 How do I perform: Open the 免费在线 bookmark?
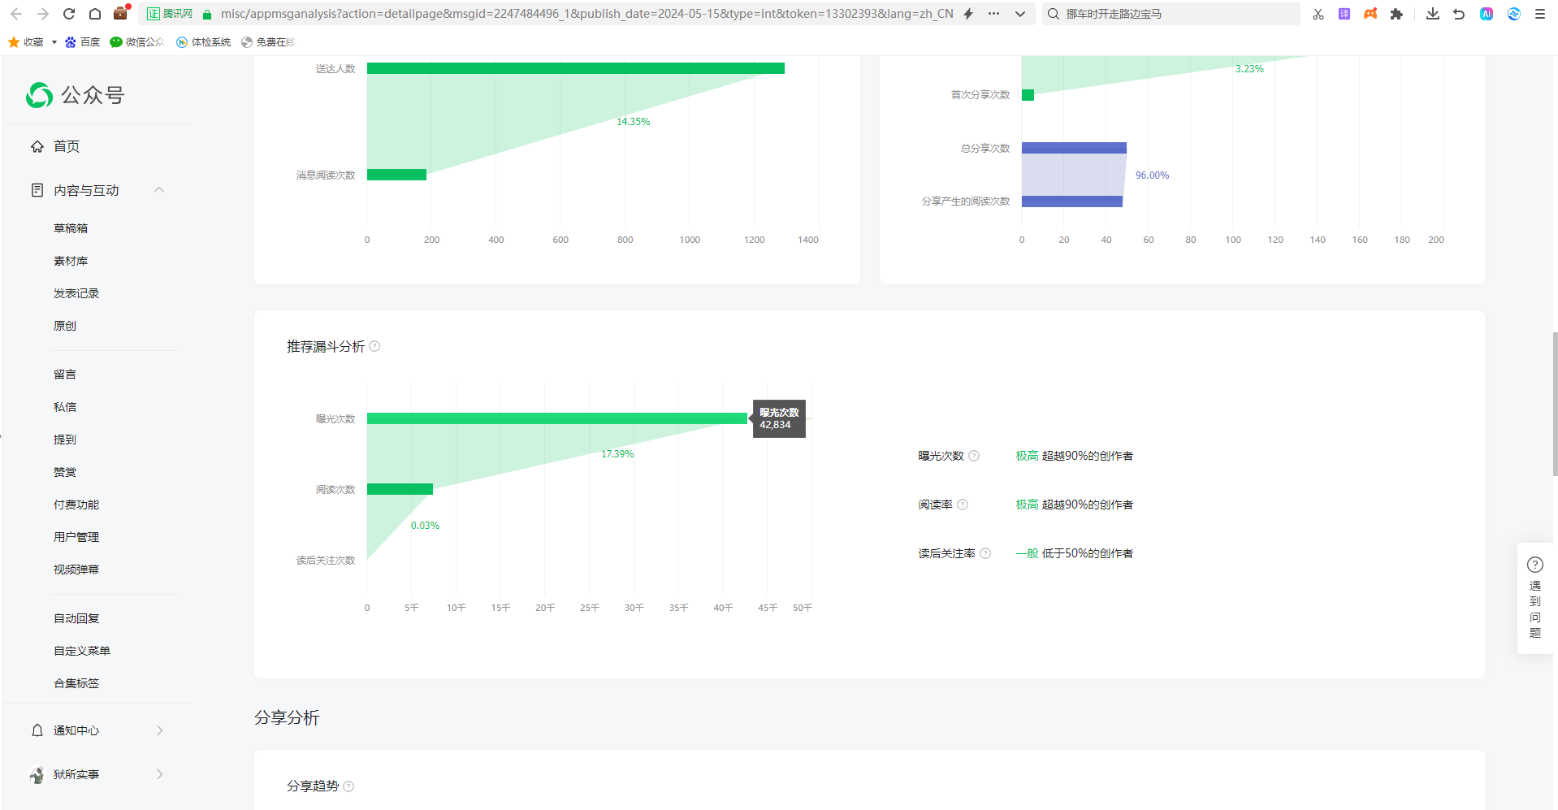(x=267, y=42)
